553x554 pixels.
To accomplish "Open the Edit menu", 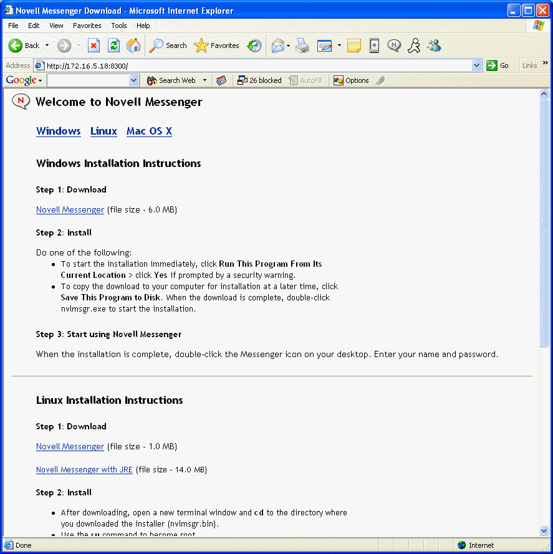I will [34, 26].
